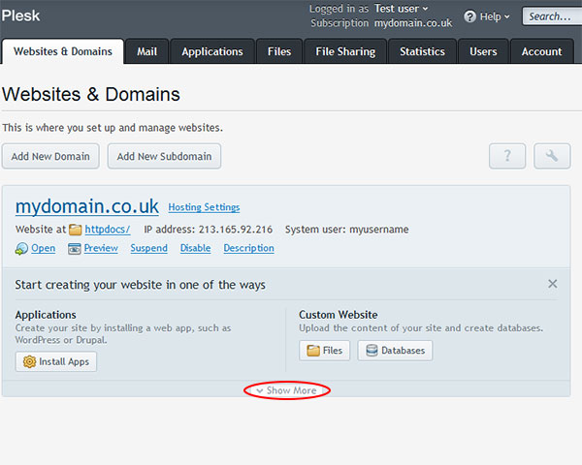Go to the Files tab
The height and width of the screenshot is (465, 582).
point(279,51)
